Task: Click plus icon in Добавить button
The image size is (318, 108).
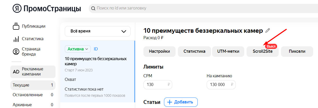Action: pos(169,102)
